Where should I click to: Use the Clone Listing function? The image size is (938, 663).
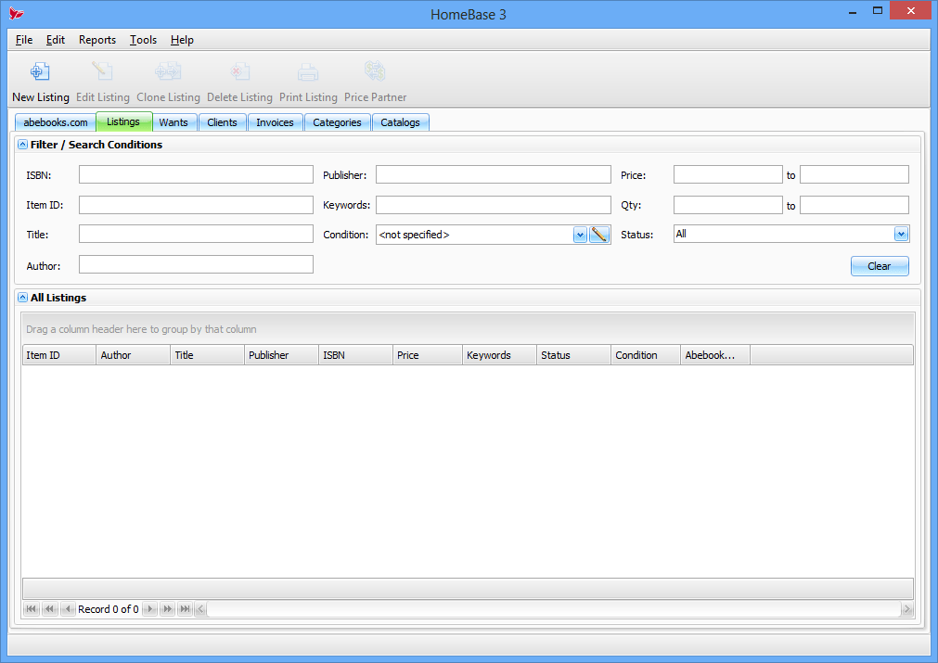pos(168,80)
